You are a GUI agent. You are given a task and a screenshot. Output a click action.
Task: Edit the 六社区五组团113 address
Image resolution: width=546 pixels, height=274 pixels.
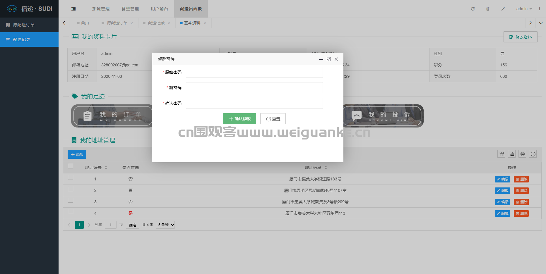pos(502,213)
